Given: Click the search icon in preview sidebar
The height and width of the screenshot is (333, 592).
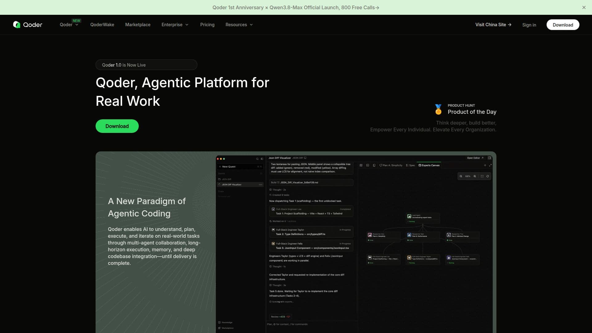Looking at the screenshot, I should [257, 159].
